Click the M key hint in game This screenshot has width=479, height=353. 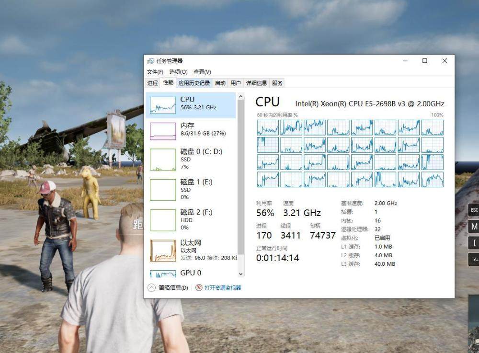pos(474,226)
